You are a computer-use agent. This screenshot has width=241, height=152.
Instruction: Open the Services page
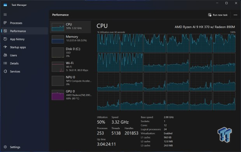pos(15,72)
